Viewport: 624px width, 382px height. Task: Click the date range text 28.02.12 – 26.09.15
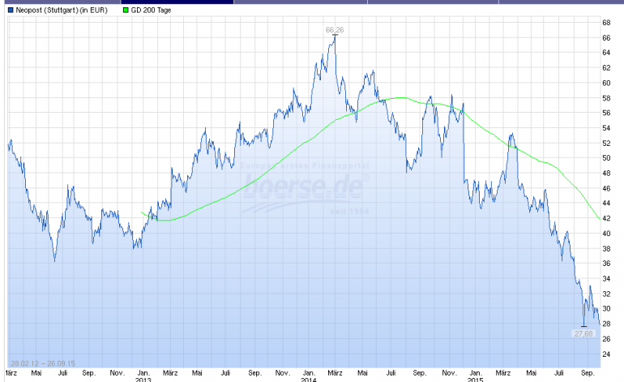click(x=43, y=363)
